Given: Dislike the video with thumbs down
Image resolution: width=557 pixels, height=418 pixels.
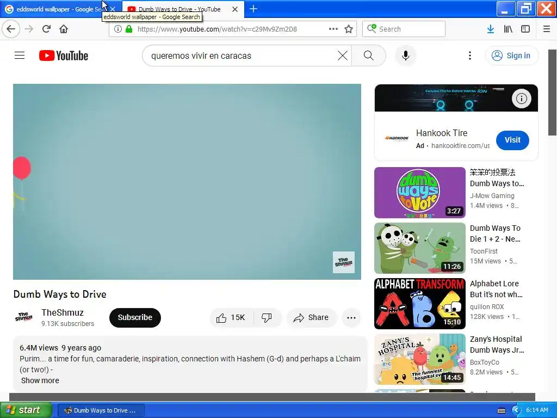Looking at the screenshot, I should (267, 317).
